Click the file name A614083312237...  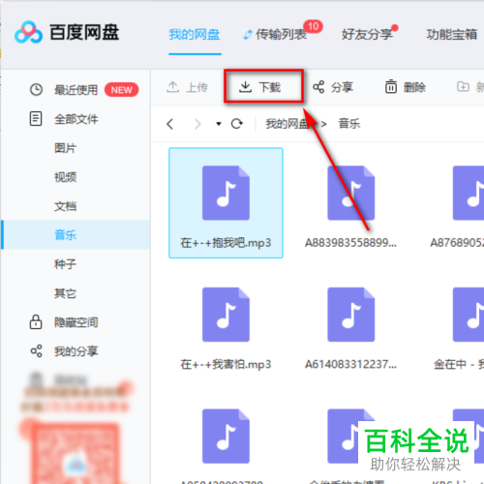(x=351, y=364)
